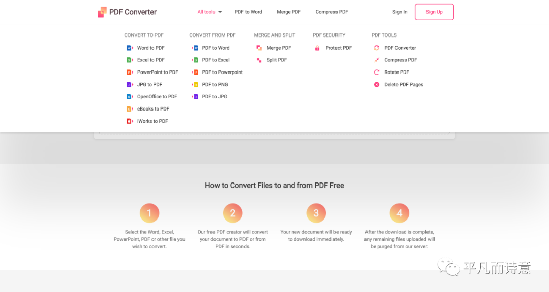Click the Compress PDF icon in dropdown

[x=377, y=60]
